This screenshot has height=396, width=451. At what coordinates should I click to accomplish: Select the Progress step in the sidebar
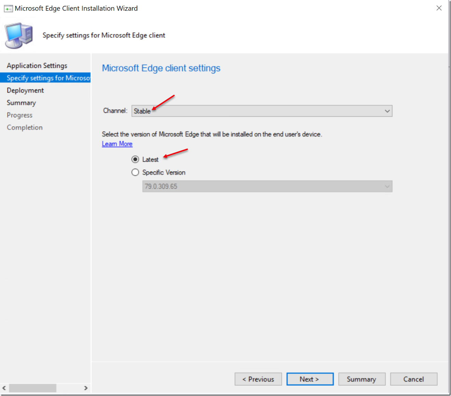click(19, 115)
